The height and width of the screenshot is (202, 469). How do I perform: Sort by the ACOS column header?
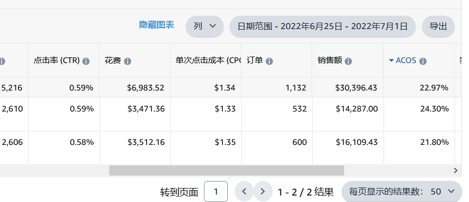pos(406,60)
